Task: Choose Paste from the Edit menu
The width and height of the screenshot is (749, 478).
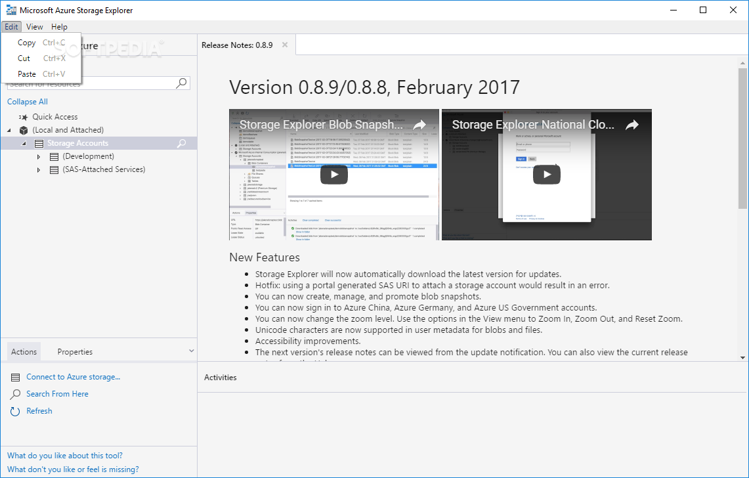Action: click(x=41, y=74)
